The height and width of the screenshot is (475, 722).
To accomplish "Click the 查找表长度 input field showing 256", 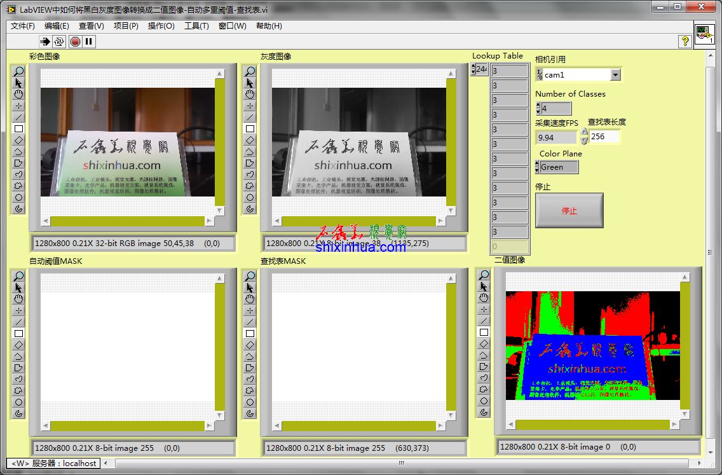I will [604, 136].
